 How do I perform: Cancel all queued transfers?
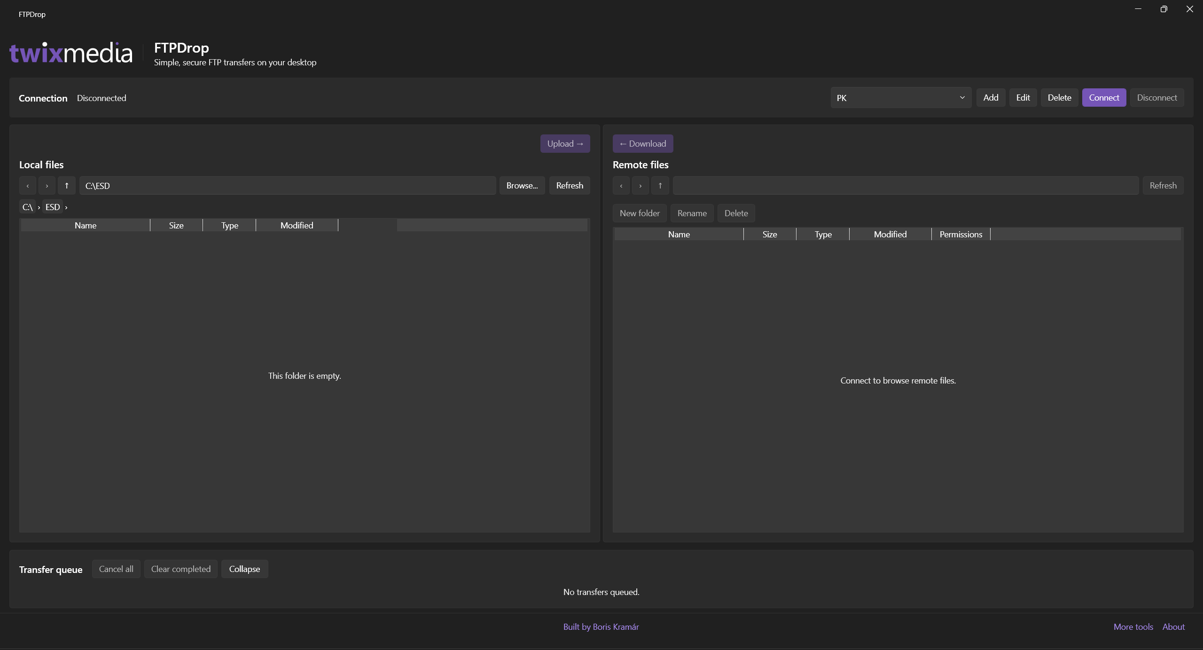point(116,569)
